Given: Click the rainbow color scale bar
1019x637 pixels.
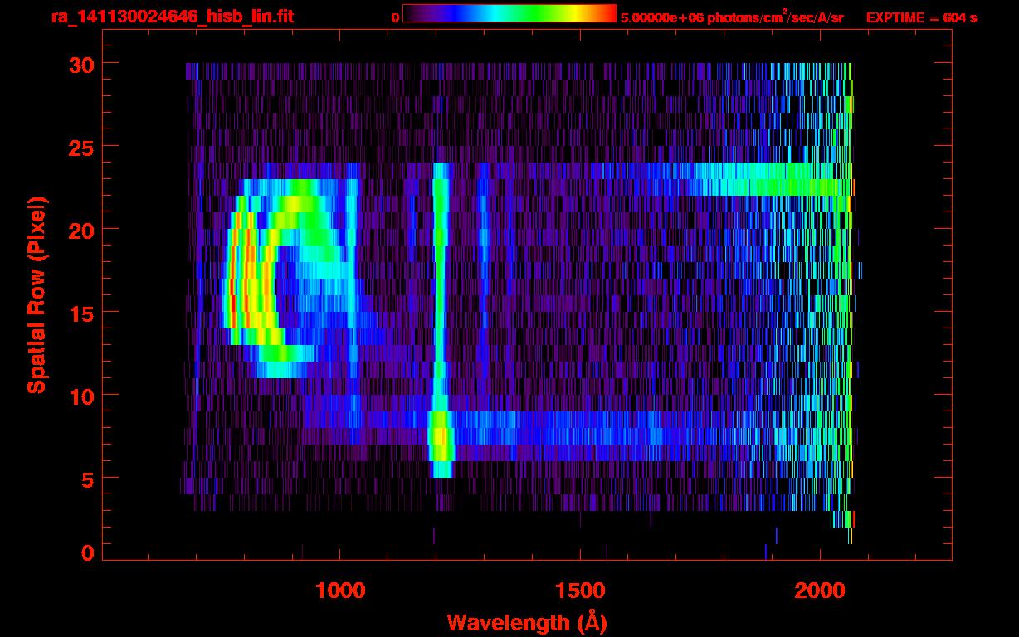Looking at the screenshot, I should [x=509, y=14].
